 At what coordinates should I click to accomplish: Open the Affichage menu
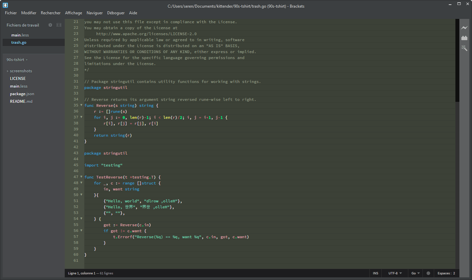(x=73, y=13)
